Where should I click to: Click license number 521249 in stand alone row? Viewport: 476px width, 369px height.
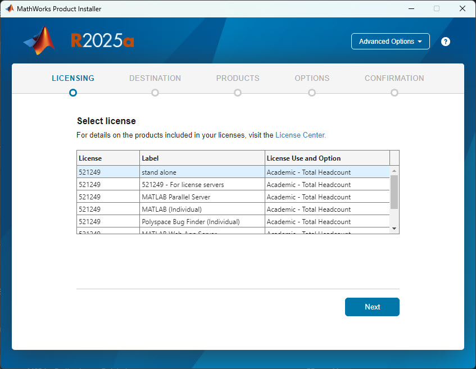point(89,172)
